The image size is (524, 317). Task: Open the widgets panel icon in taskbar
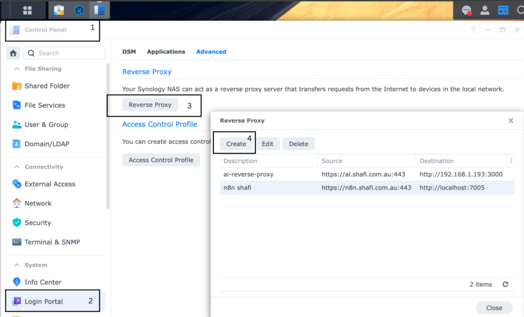click(x=504, y=10)
